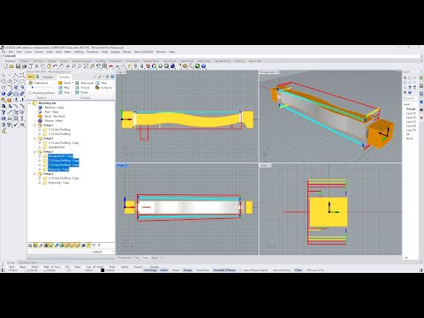Click the padlock lock-objects icon

click(x=141, y=66)
